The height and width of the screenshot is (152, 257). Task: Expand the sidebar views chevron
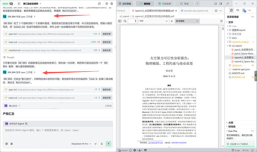point(250,10)
